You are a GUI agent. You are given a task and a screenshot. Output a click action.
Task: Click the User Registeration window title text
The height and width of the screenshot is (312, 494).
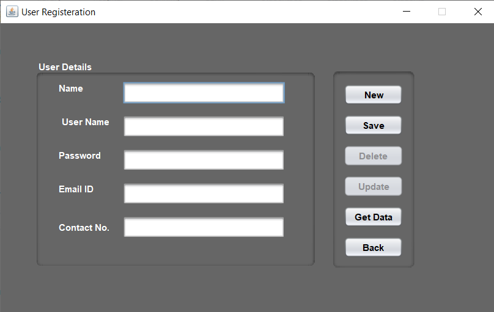click(59, 12)
